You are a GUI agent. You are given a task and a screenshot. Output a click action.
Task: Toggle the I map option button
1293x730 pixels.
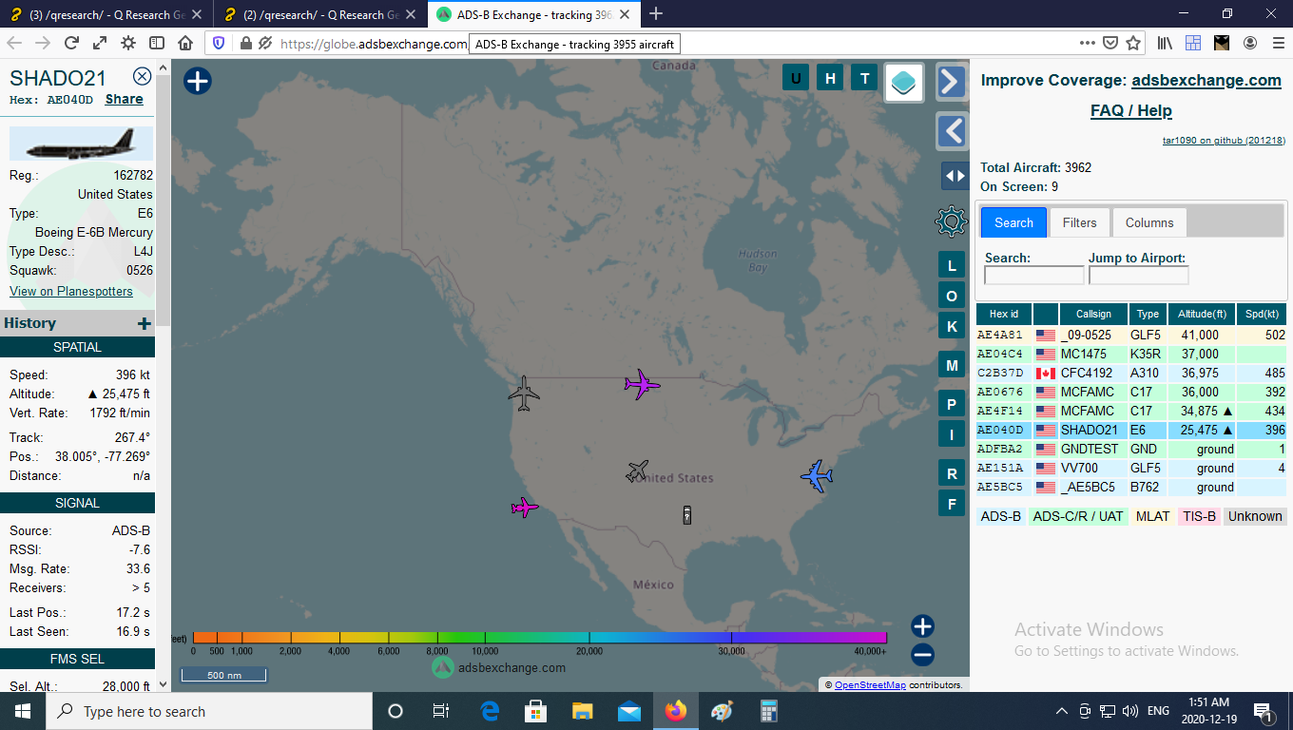click(952, 434)
